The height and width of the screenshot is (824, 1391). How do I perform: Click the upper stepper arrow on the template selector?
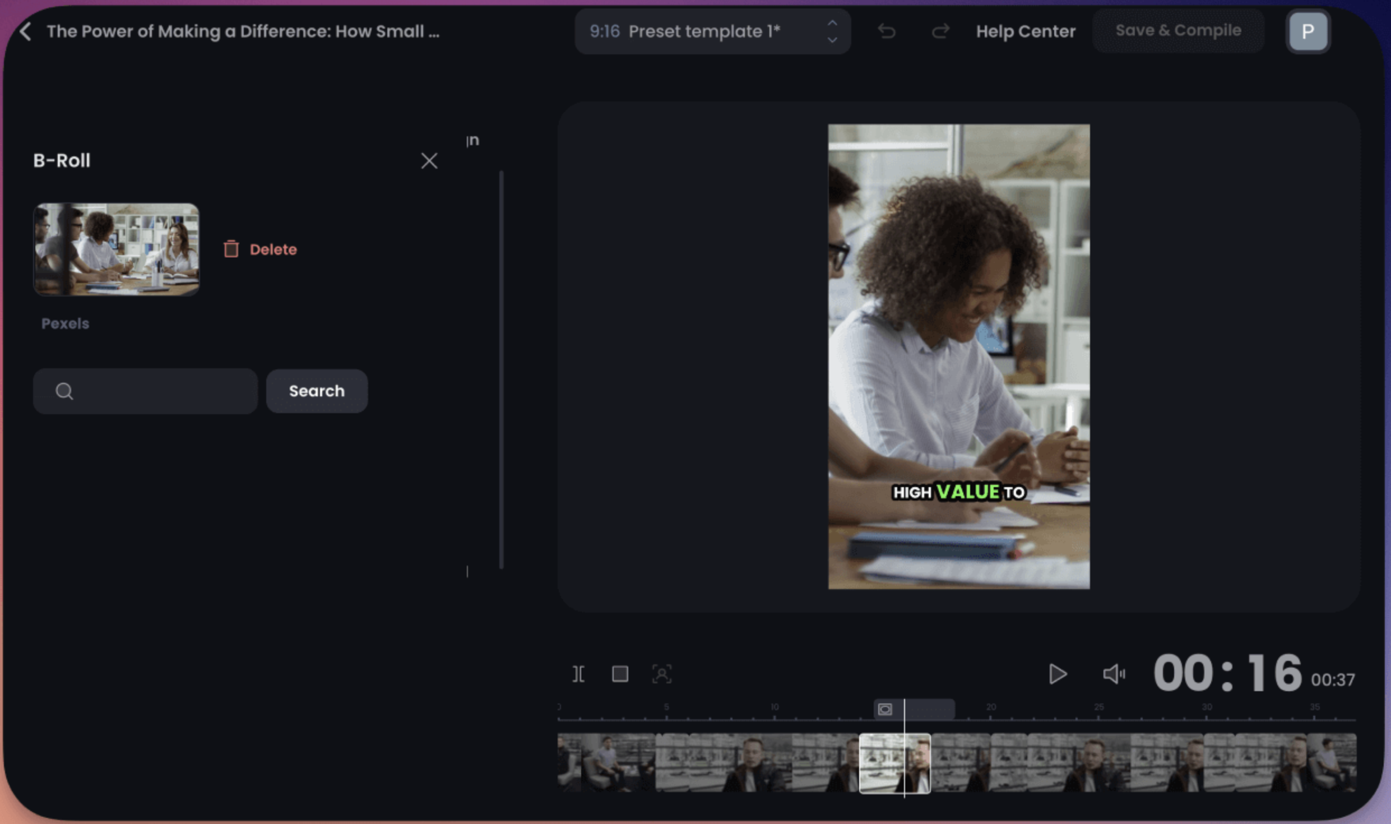click(x=832, y=24)
